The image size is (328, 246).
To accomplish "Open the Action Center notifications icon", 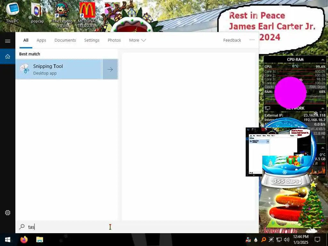I will point(317,240).
